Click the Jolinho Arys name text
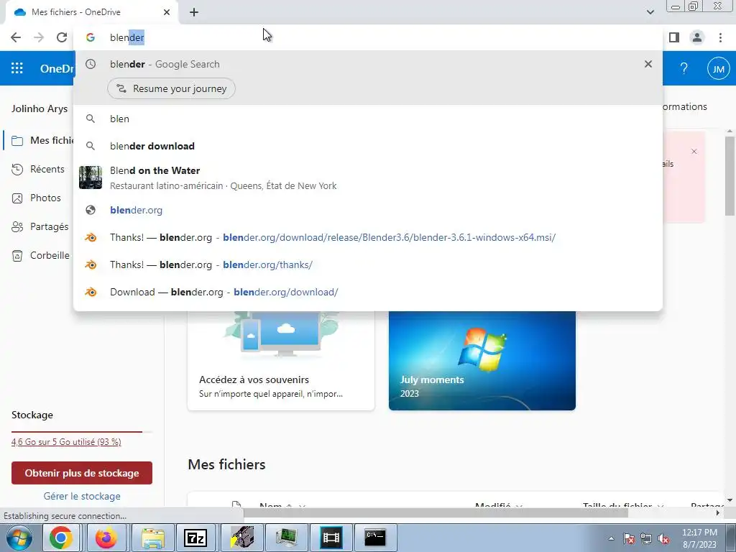 pyautogui.click(x=40, y=109)
